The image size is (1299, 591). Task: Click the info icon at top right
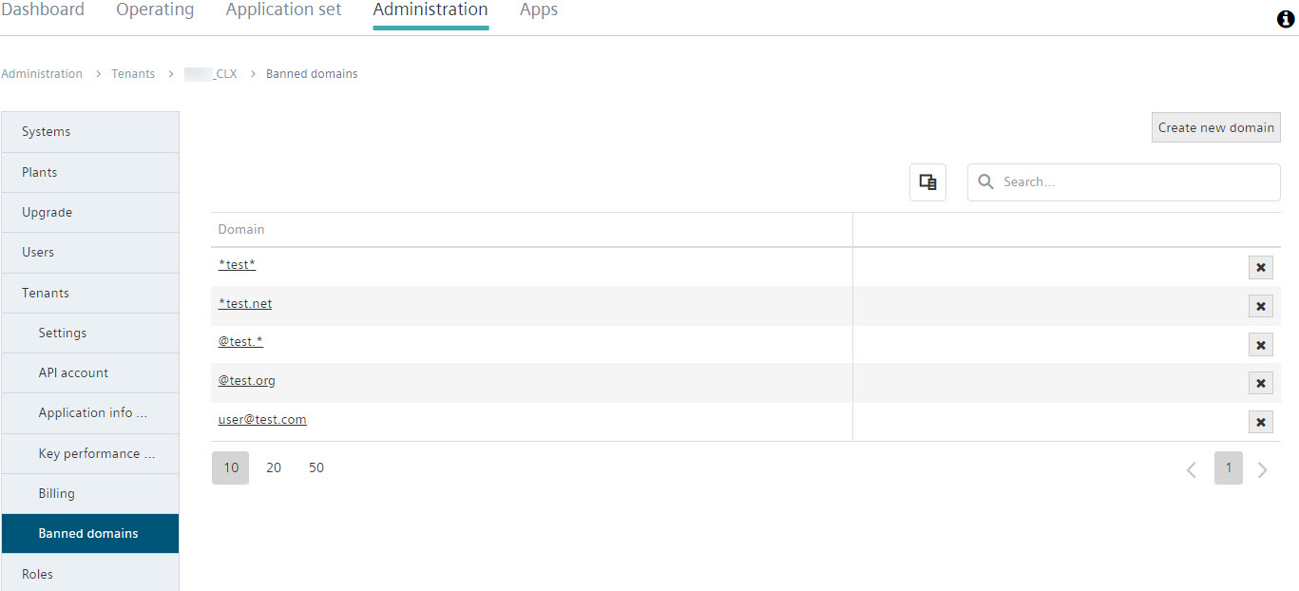tap(1286, 20)
